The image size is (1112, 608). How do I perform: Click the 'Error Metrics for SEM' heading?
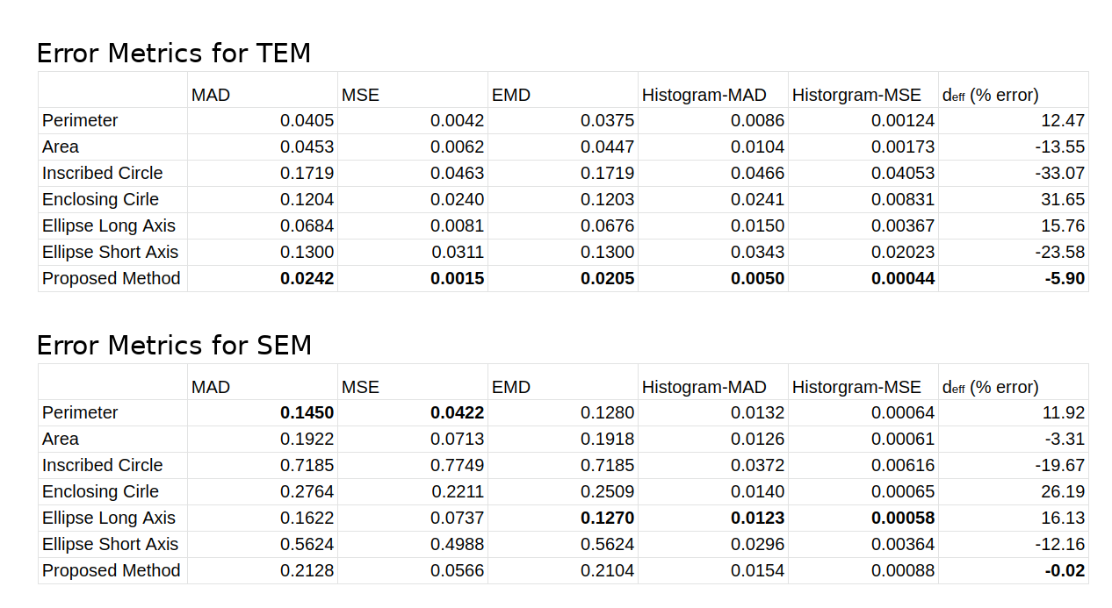[174, 346]
